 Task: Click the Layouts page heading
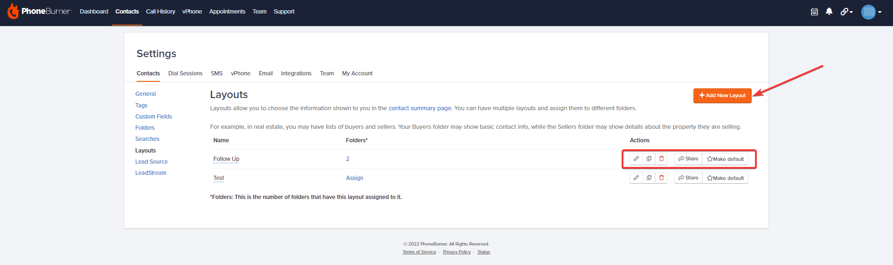[x=229, y=95]
